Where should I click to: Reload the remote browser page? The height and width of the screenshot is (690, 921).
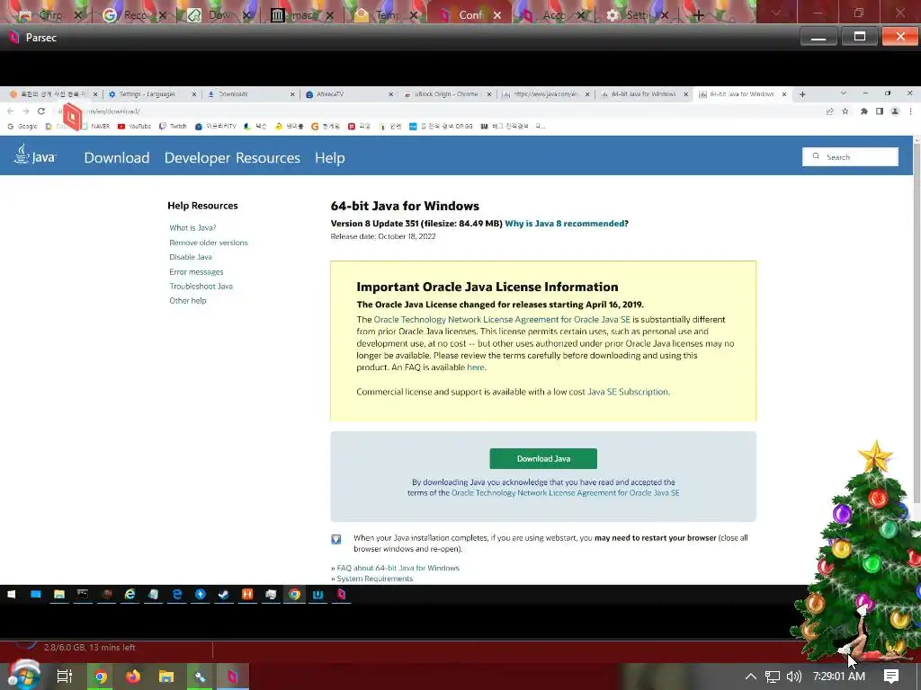click(x=41, y=111)
